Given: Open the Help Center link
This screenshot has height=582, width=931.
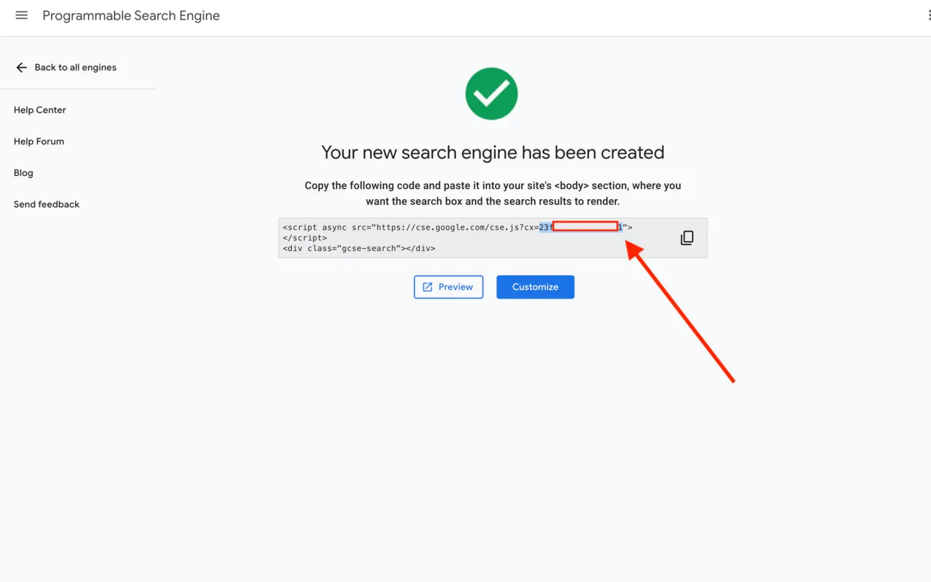Looking at the screenshot, I should click(x=40, y=110).
